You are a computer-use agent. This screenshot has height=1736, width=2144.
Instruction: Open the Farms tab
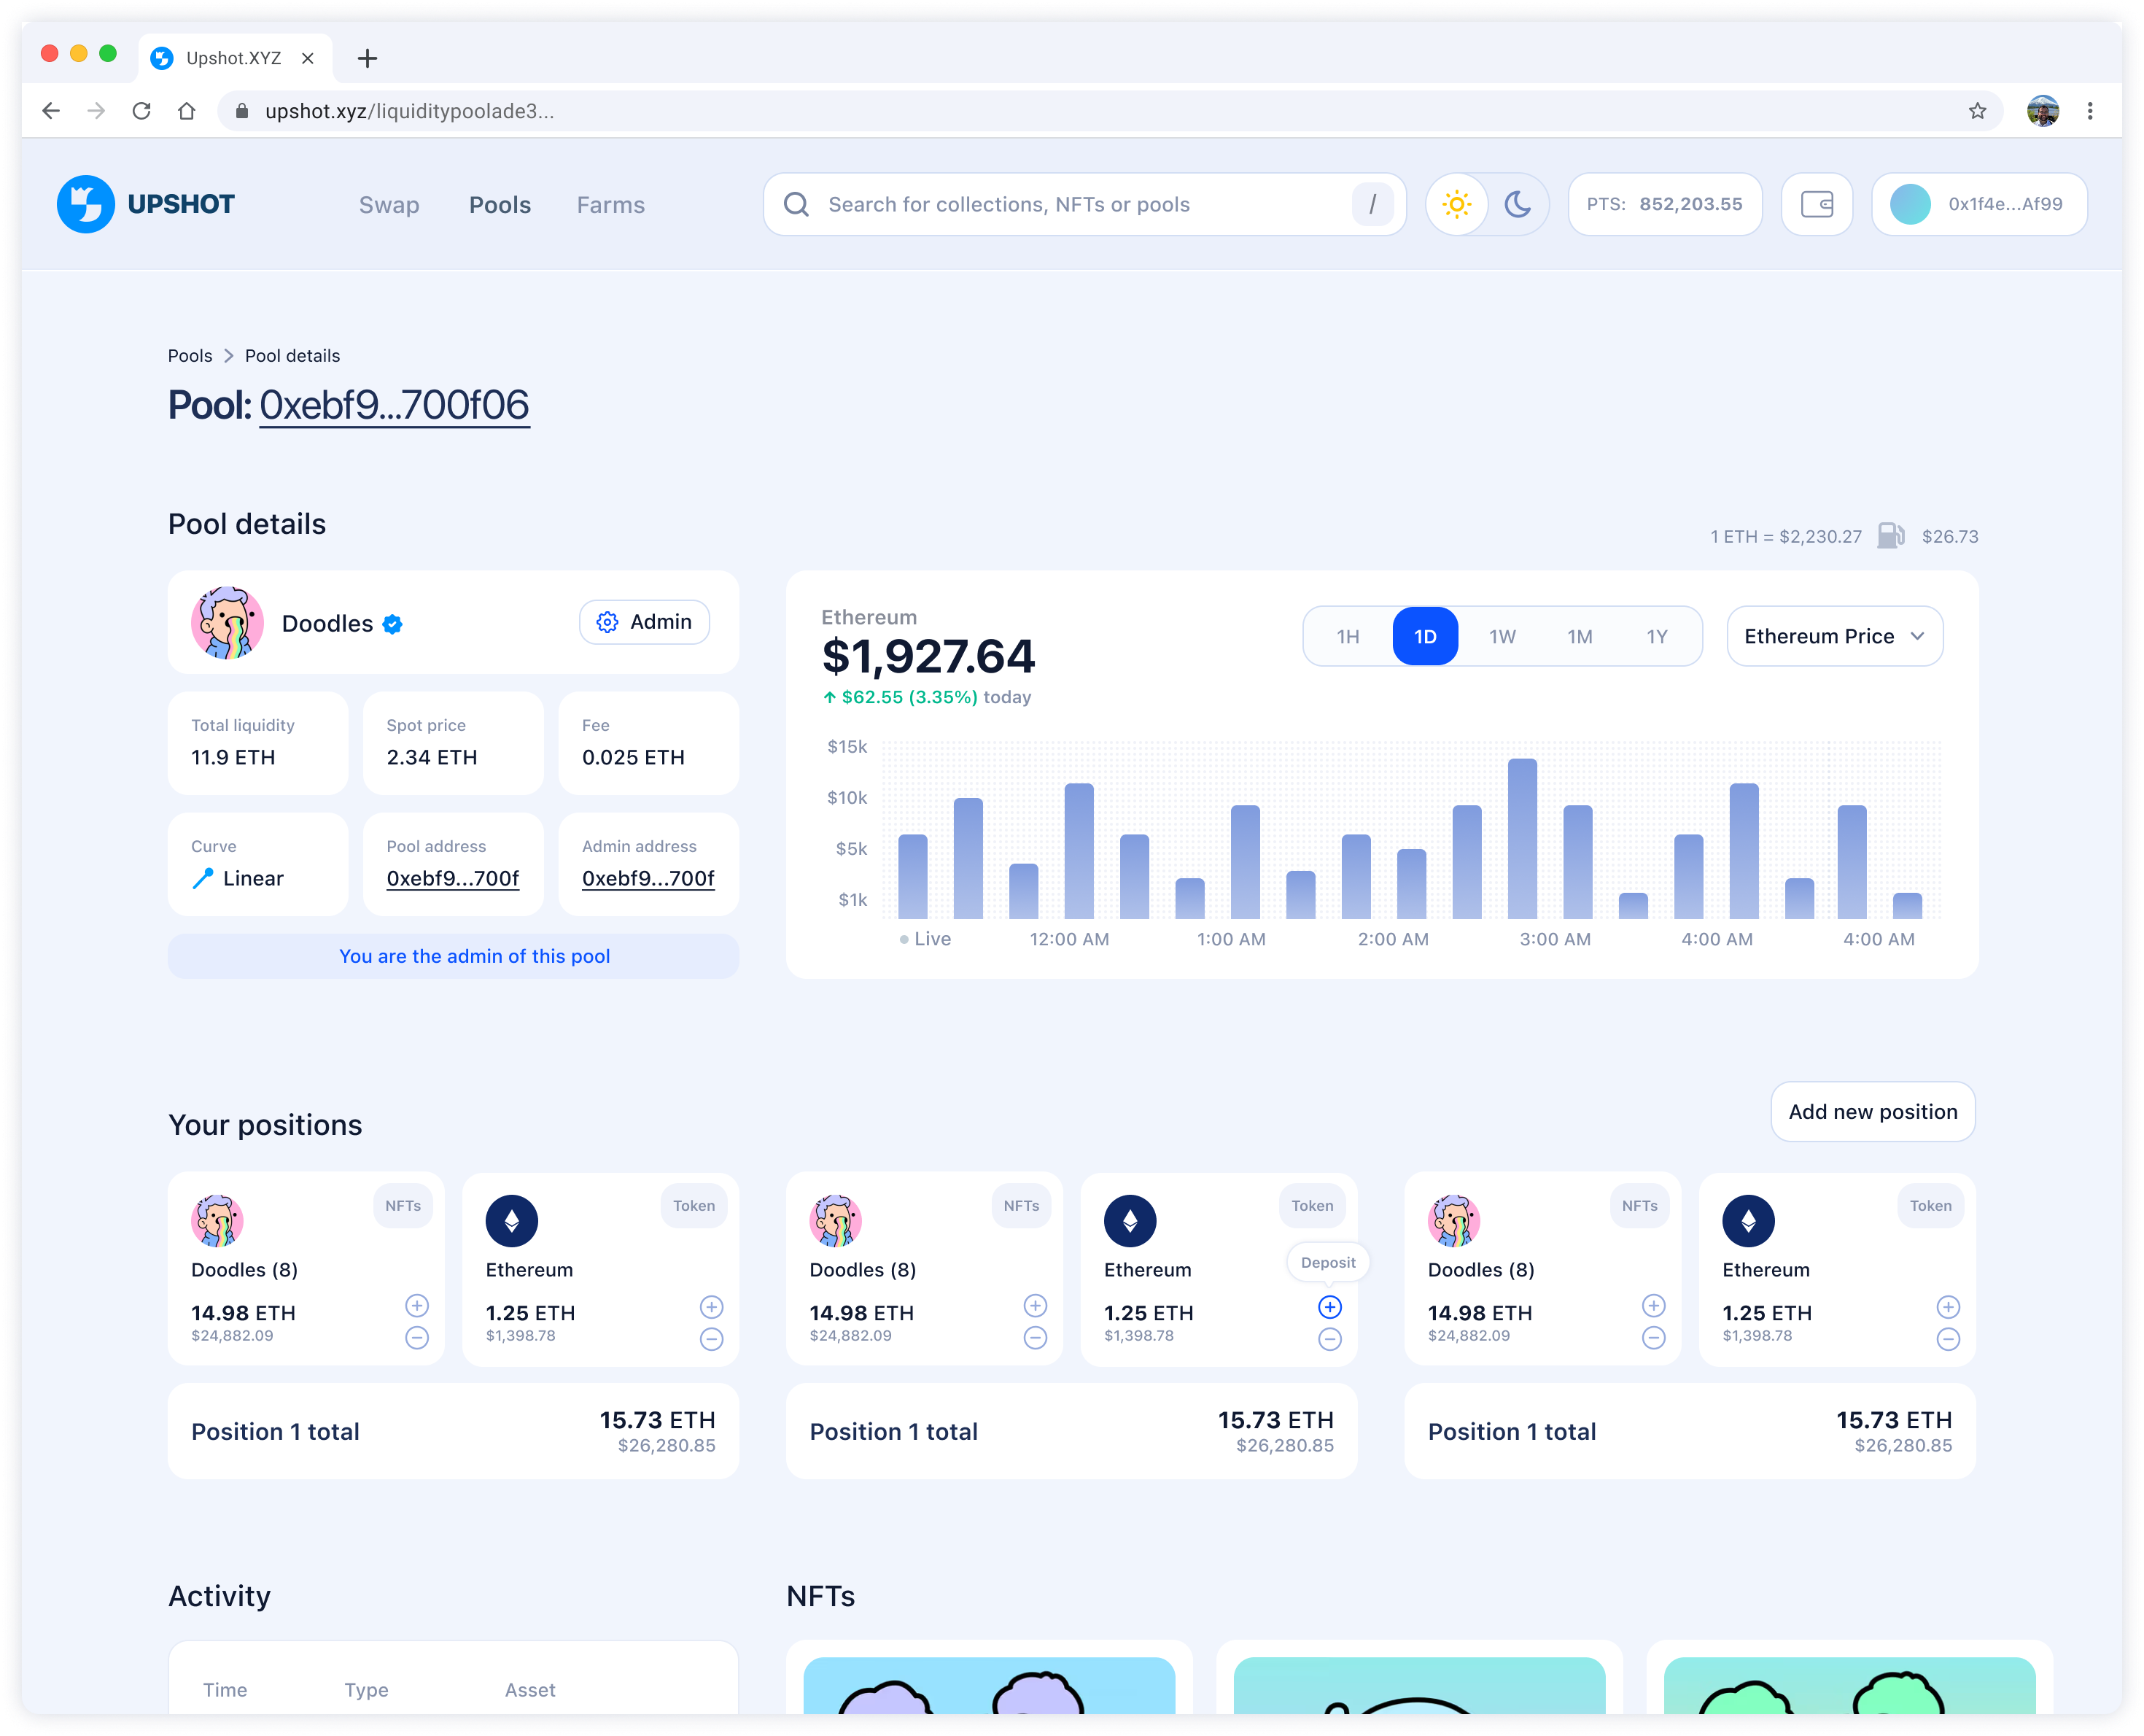(x=610, y=205)
